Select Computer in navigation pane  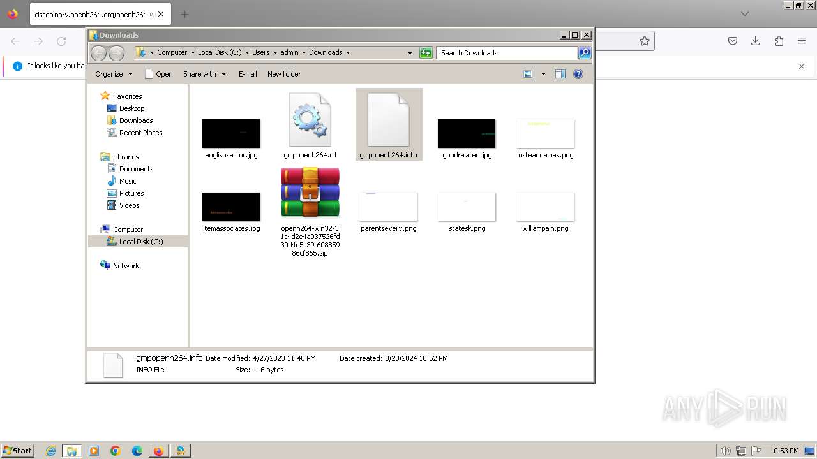coord(128,229)
